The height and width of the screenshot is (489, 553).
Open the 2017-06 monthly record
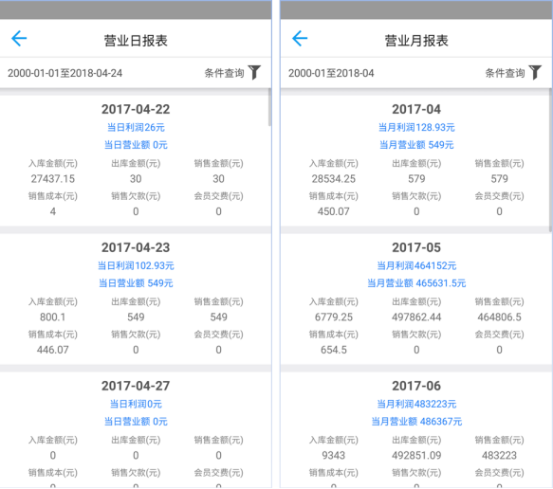coord(416,430)
